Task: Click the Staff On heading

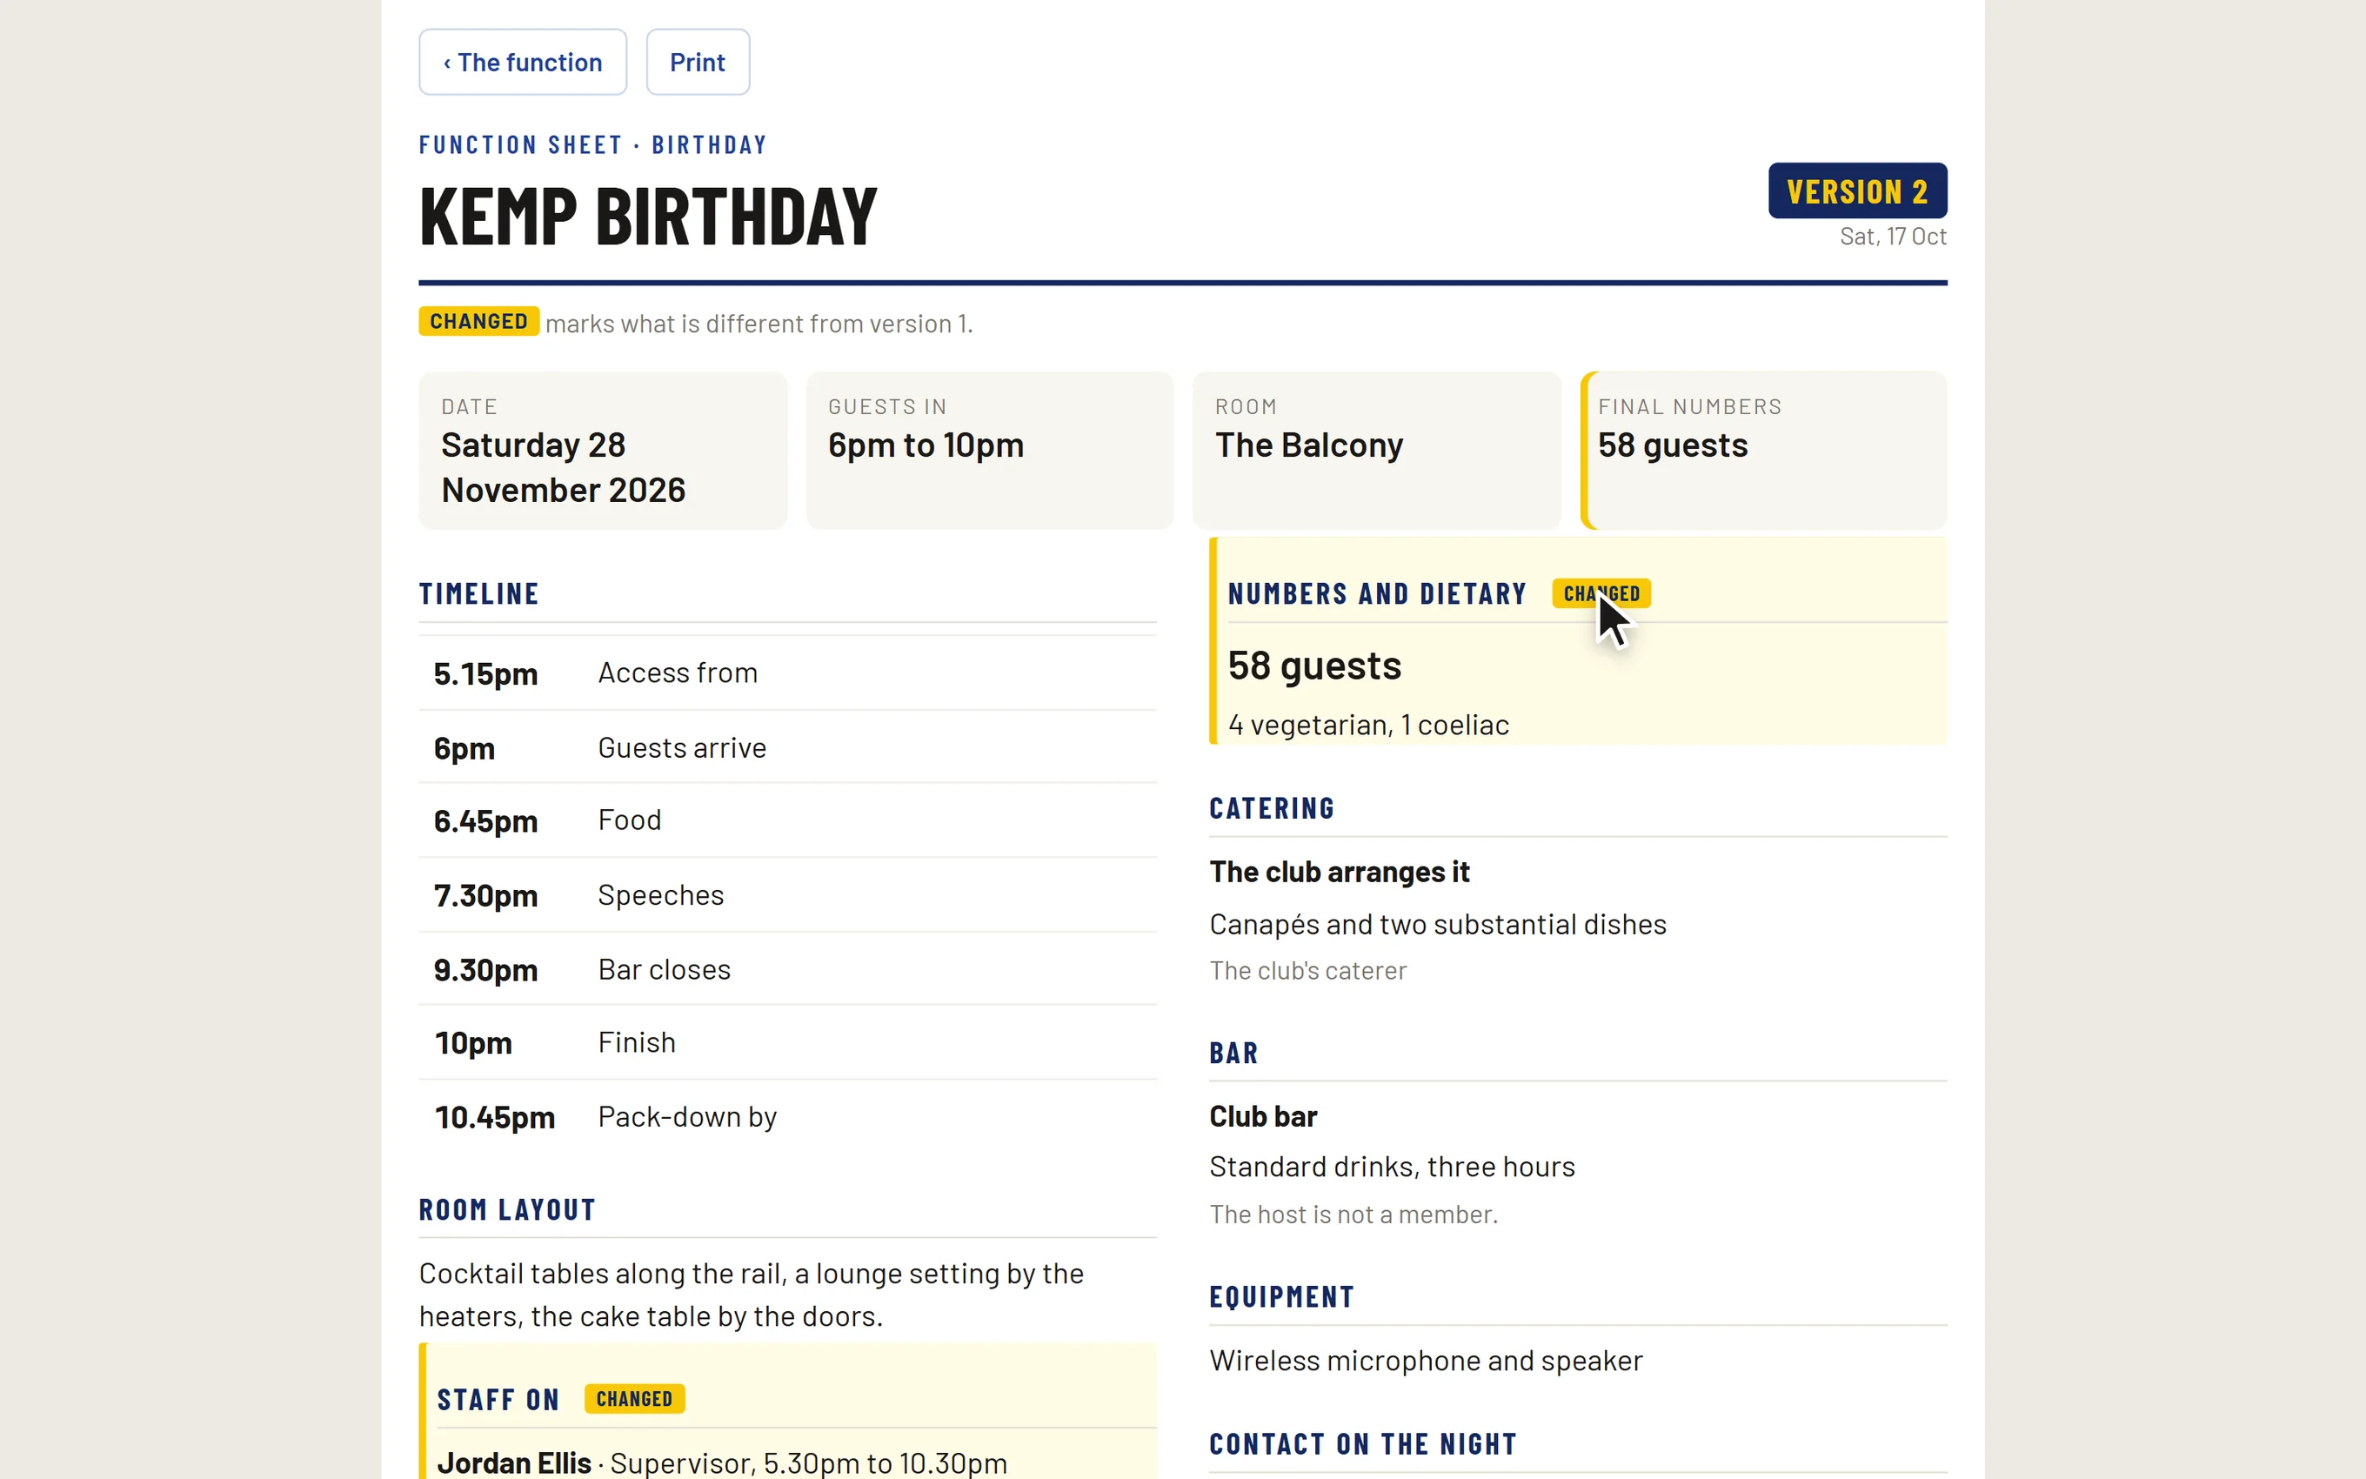Action: [x=498, y=1400]
